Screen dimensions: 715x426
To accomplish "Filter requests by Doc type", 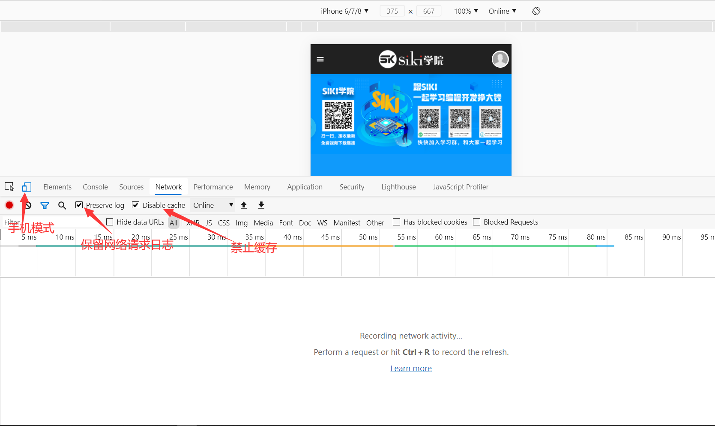I will [x=305, y=223].
